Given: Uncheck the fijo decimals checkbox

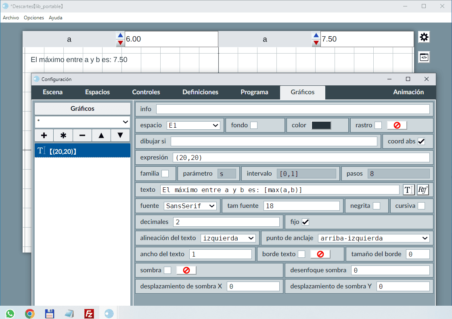Looking at the screenshot, I should coord(306,222).
